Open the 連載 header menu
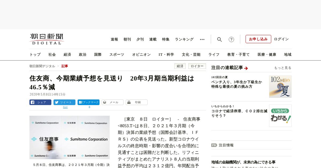This screenshot has height=168, width=321. (153, 39)
